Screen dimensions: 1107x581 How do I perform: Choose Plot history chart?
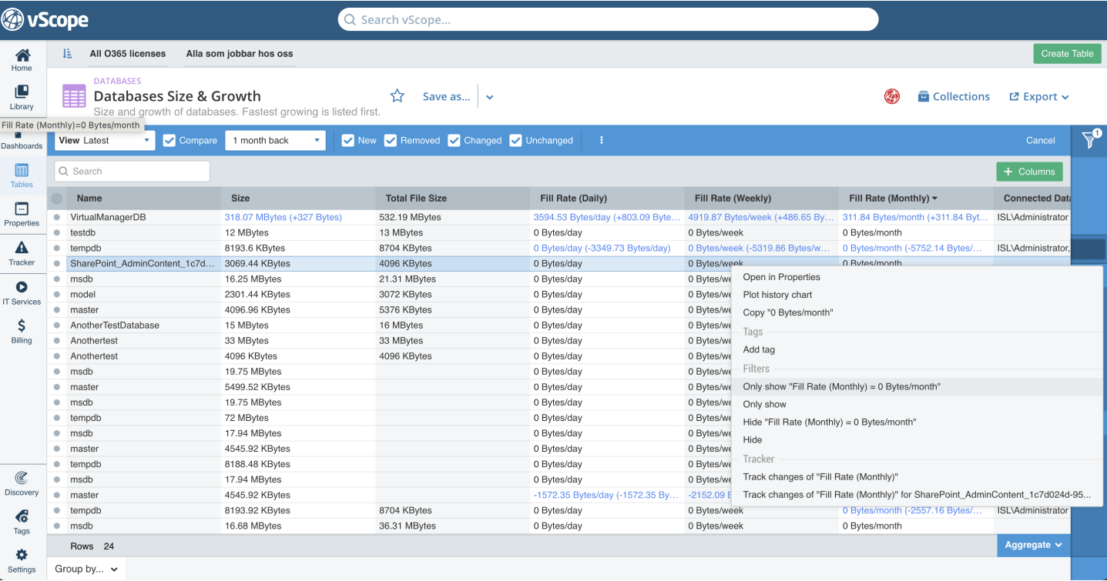point(777,295)
